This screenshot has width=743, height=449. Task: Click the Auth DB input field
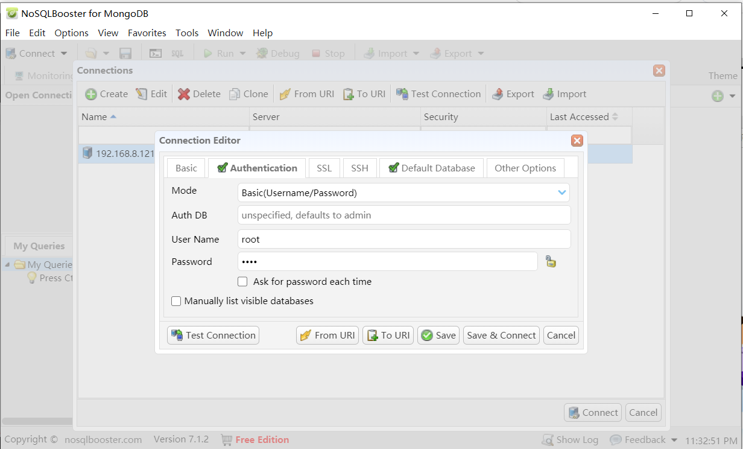[x=404, y=215]
